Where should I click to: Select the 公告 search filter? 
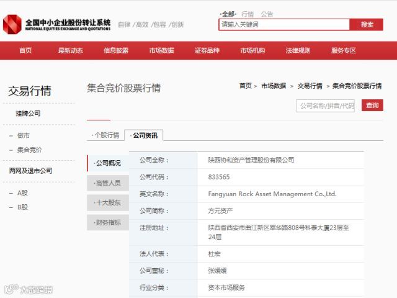click(x=267, y=14)
